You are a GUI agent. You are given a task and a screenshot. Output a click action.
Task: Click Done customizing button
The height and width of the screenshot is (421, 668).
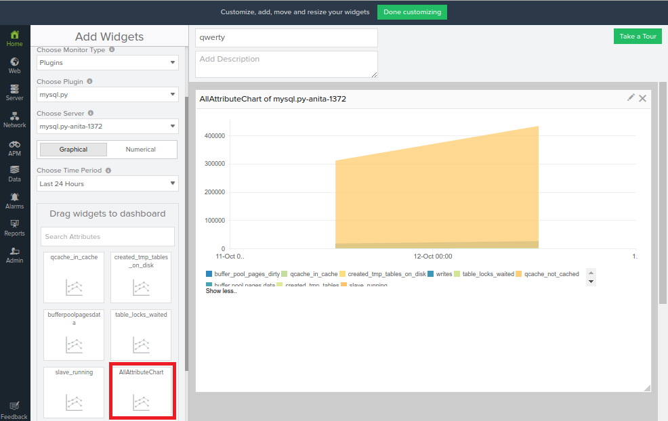point(412,12)
